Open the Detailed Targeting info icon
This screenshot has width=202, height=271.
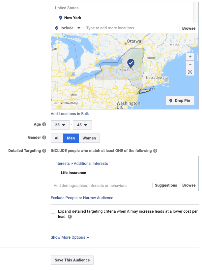tap(44, 151)
